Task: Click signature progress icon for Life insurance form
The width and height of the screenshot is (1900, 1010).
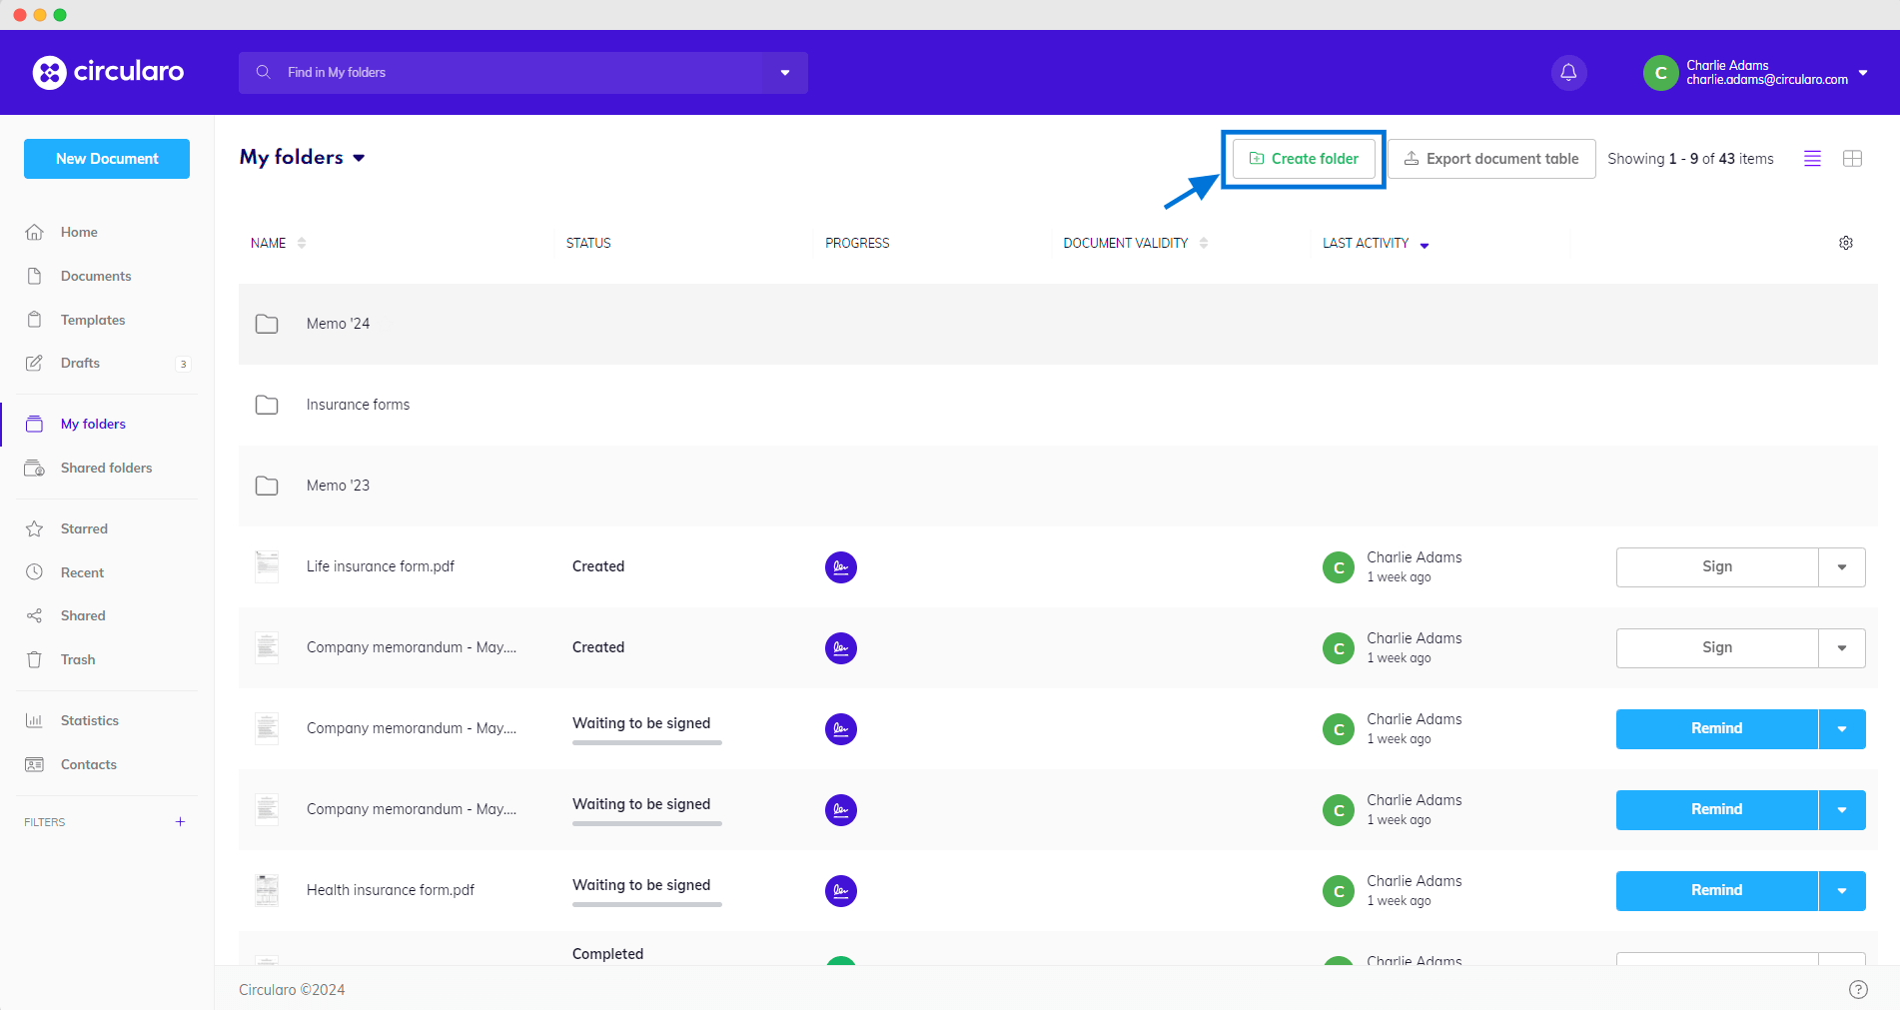Action: pos(840,567)
